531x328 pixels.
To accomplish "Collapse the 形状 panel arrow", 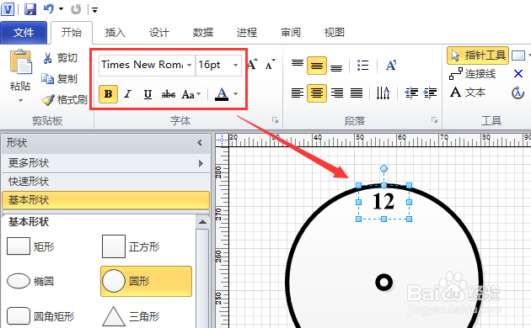I will (200, 142).
